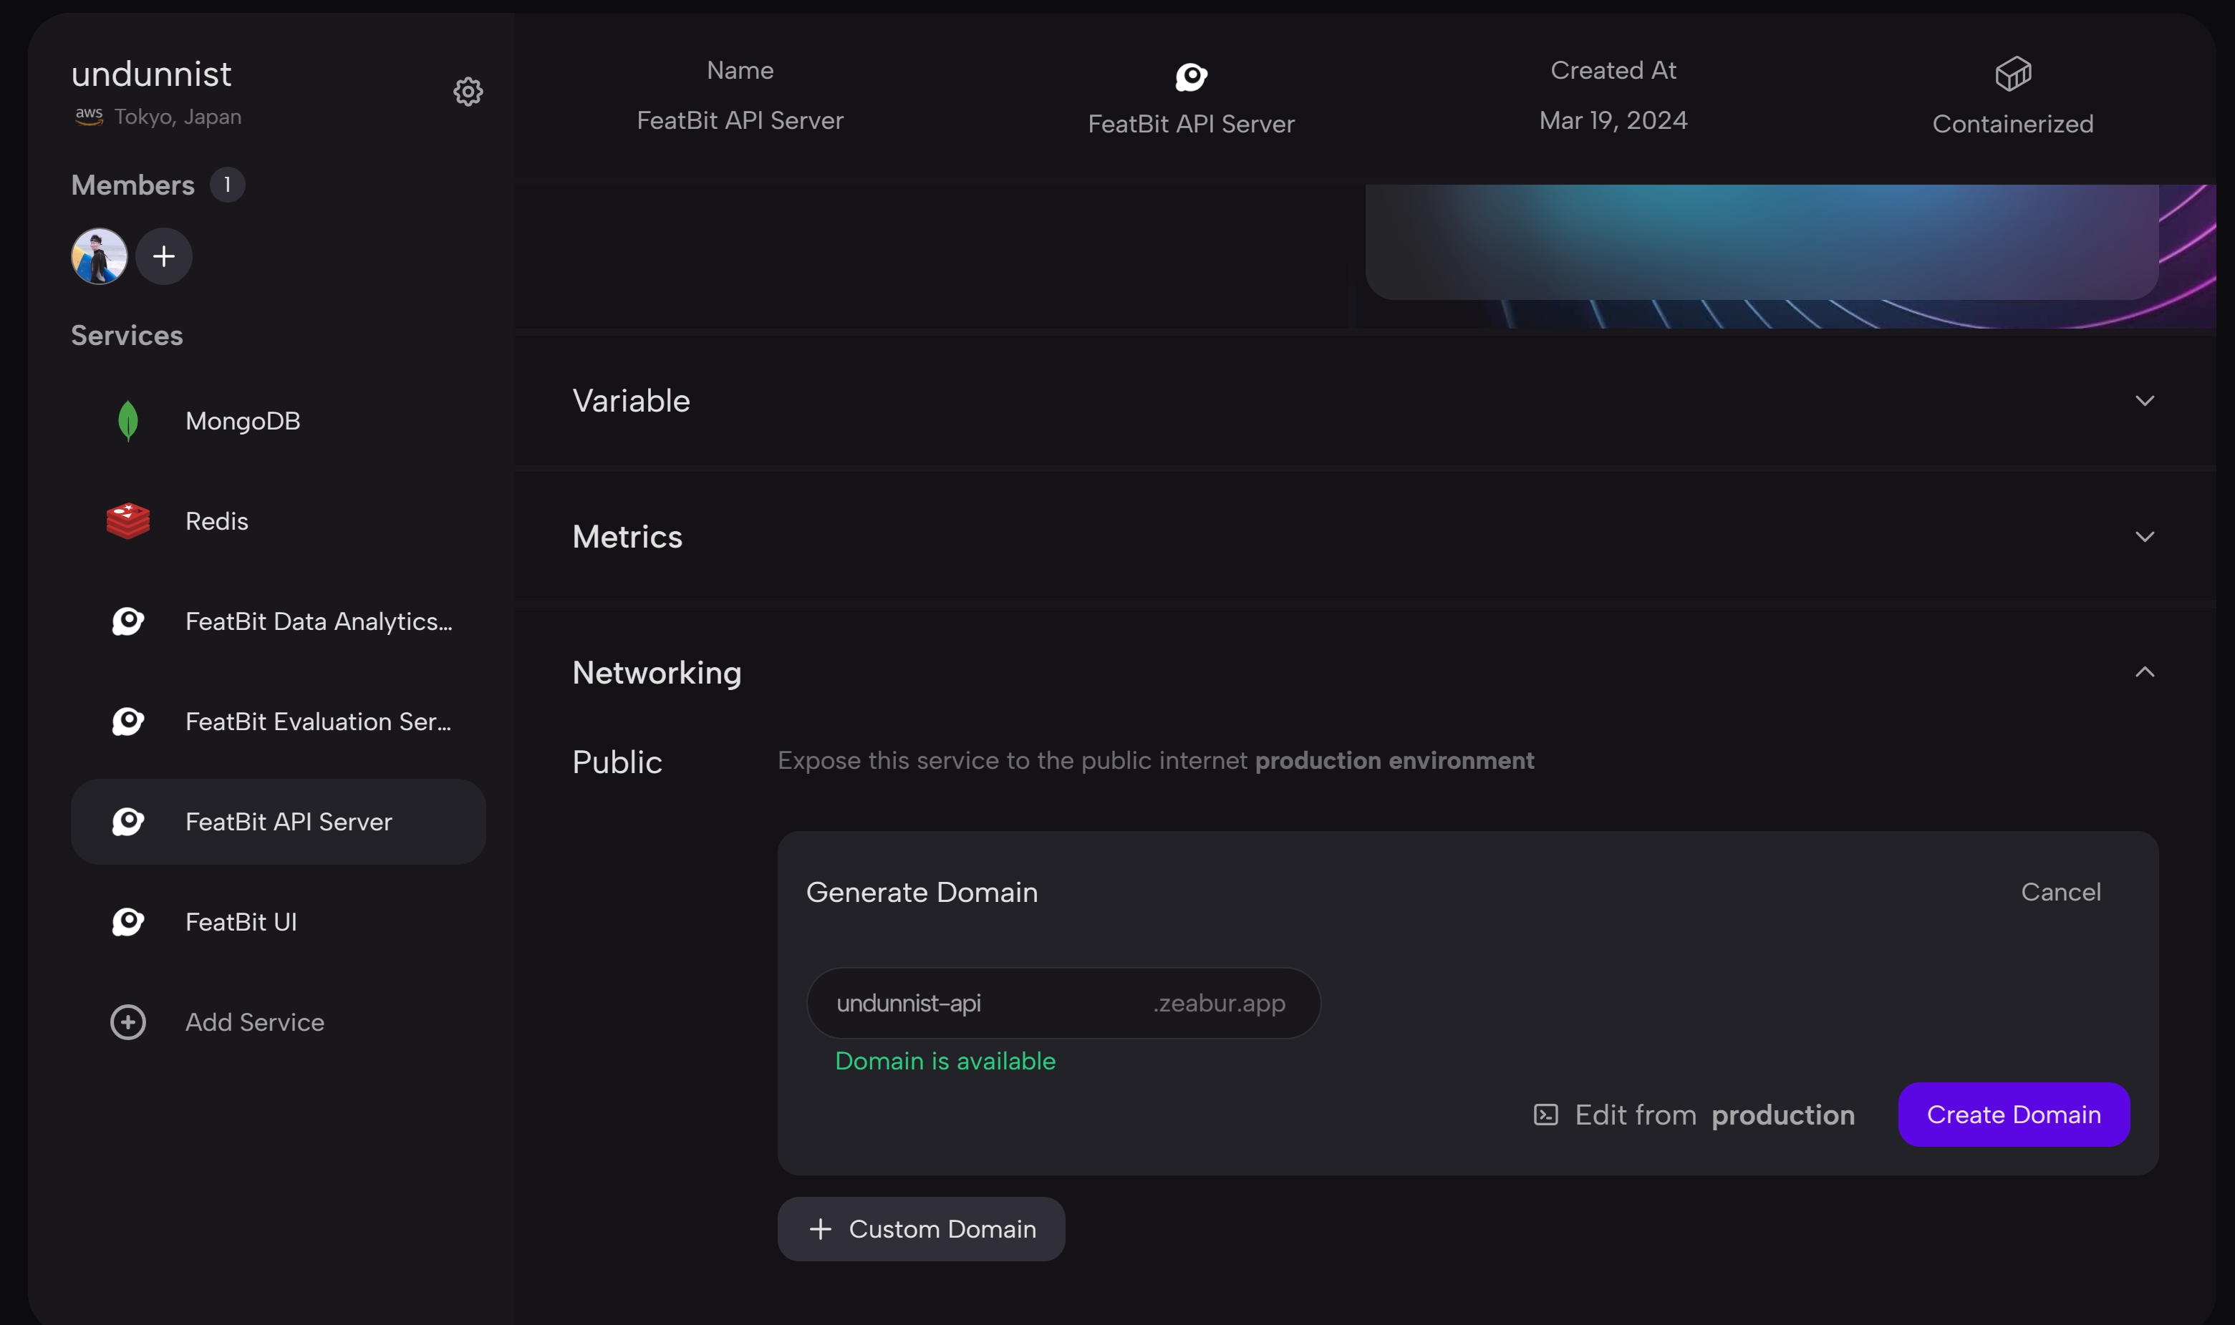The width and height of the screenshot is (2235, 1325).
Task: Click the FeatBit logo in header
Action: pos(1191,77)
